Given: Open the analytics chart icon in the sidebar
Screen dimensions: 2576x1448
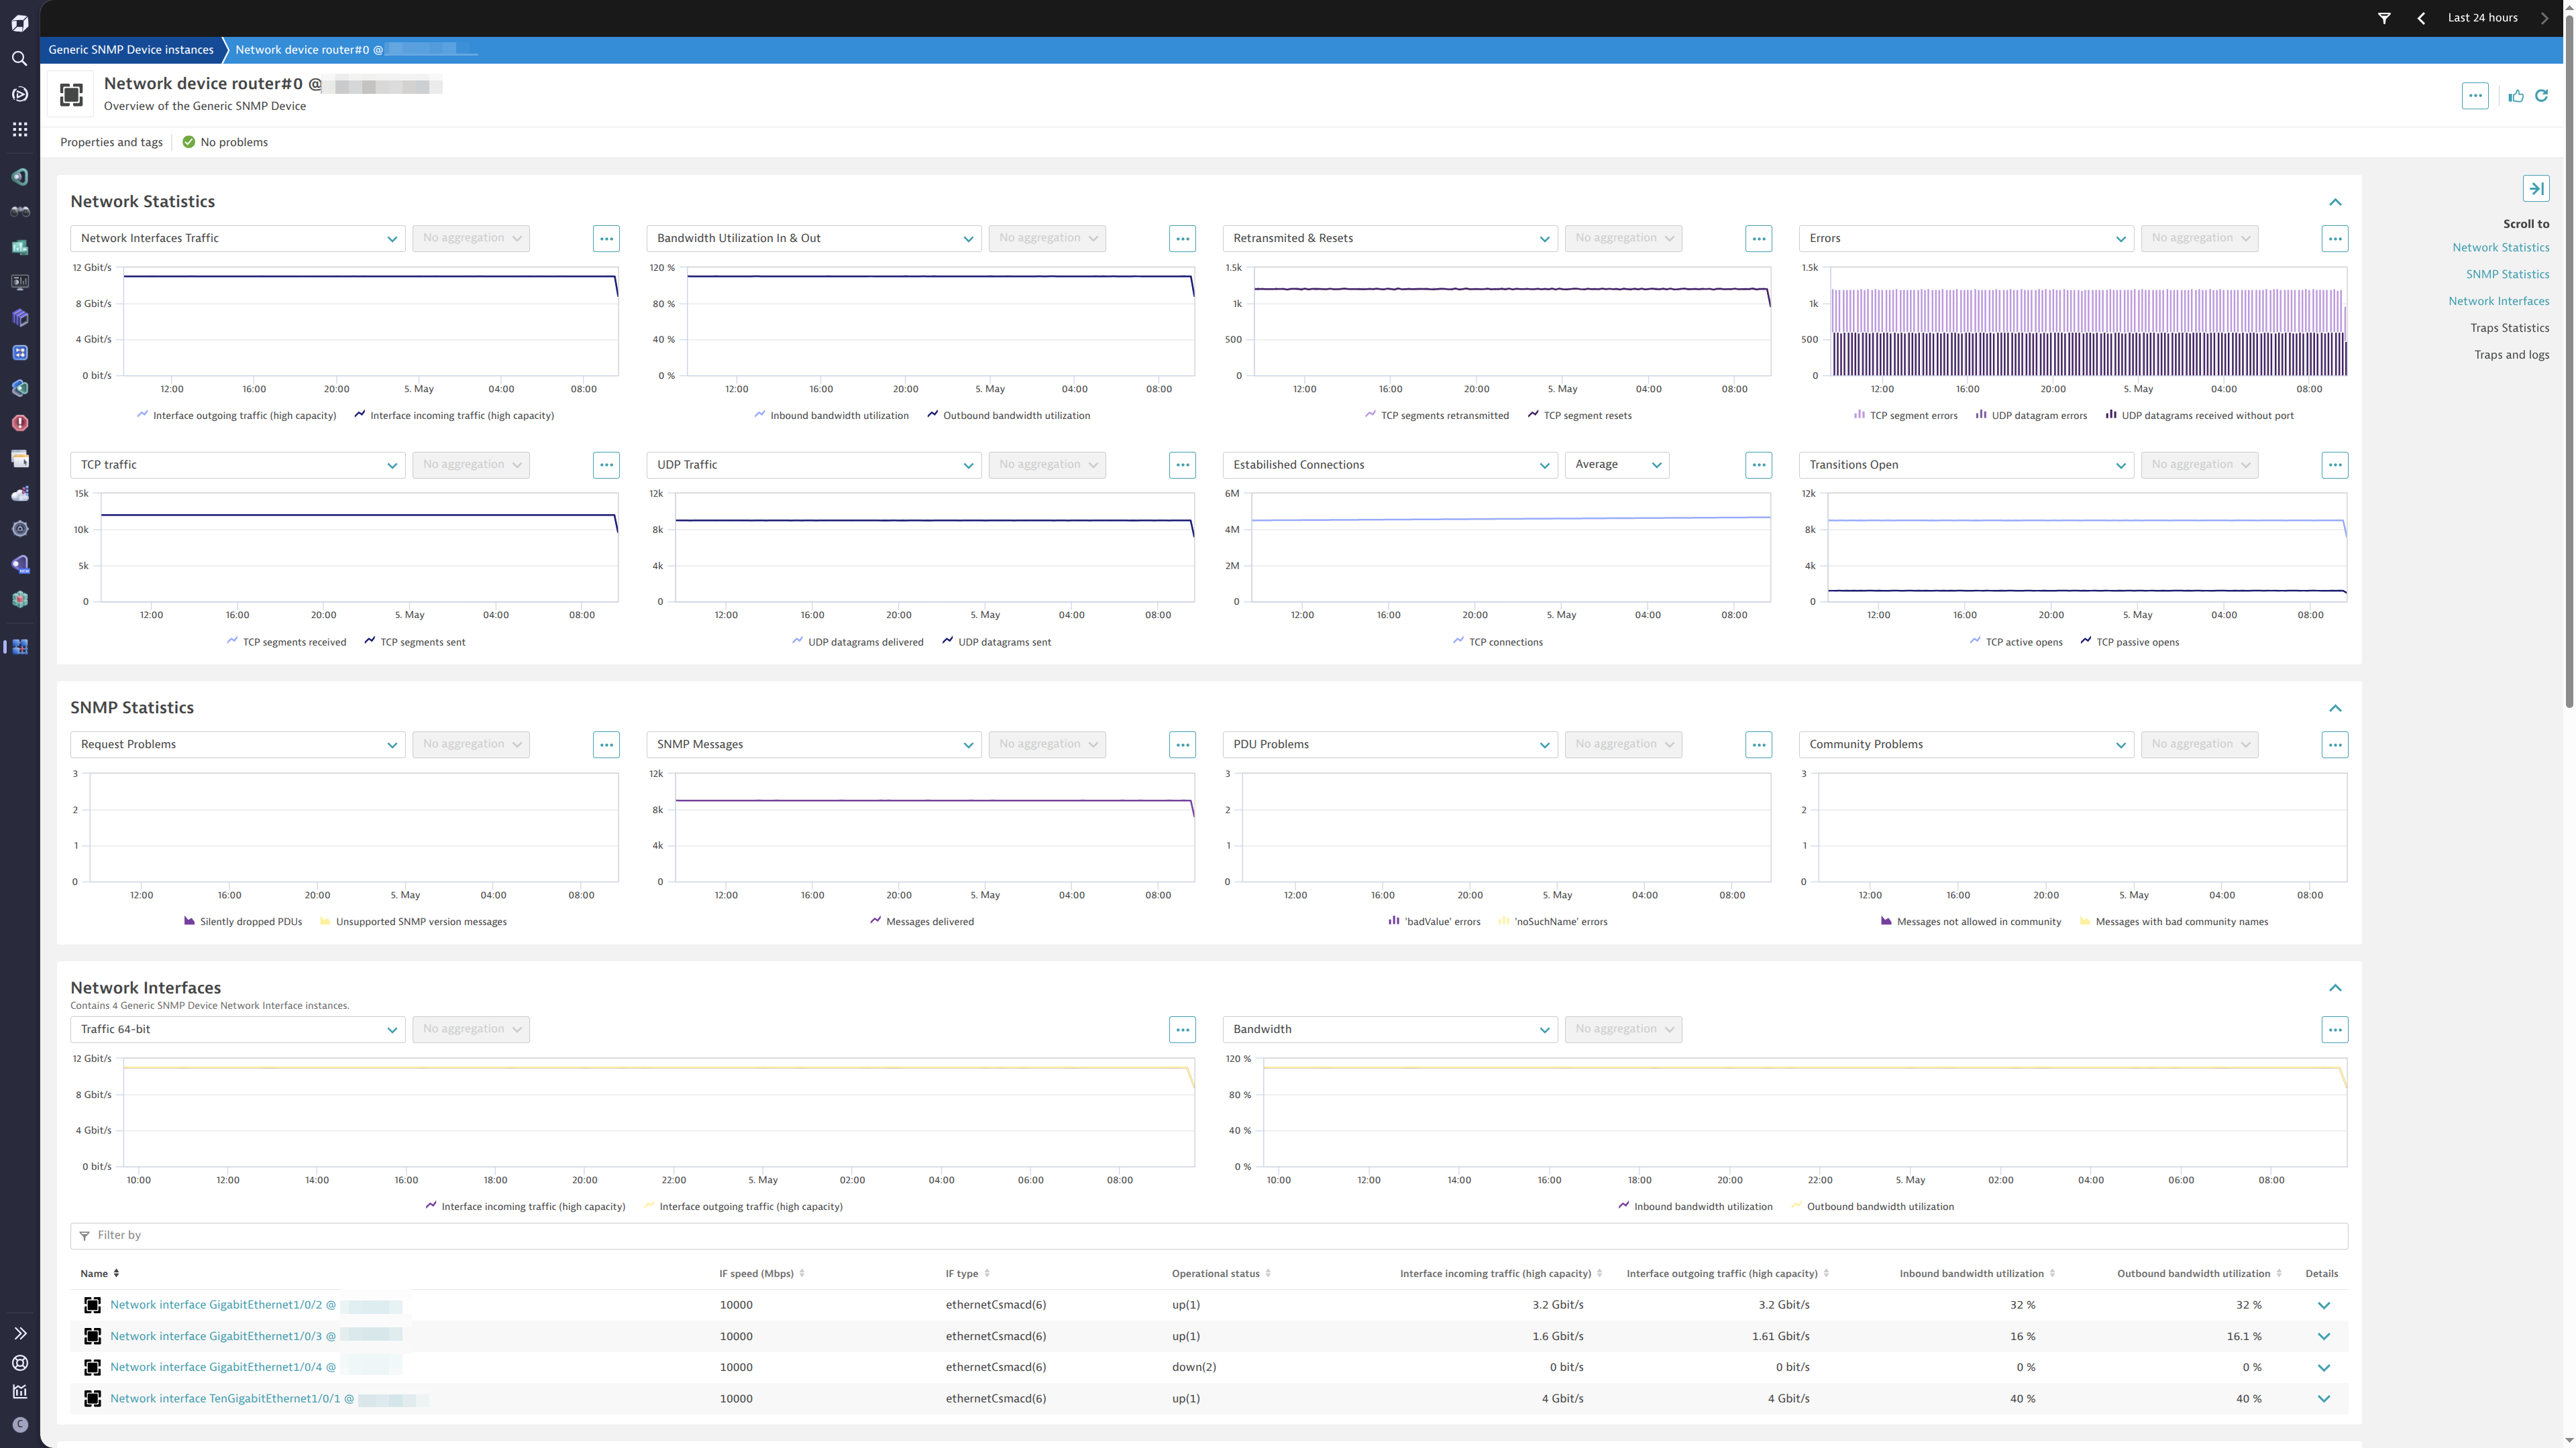Looking at the screenshot, I should click(19, 1391).
